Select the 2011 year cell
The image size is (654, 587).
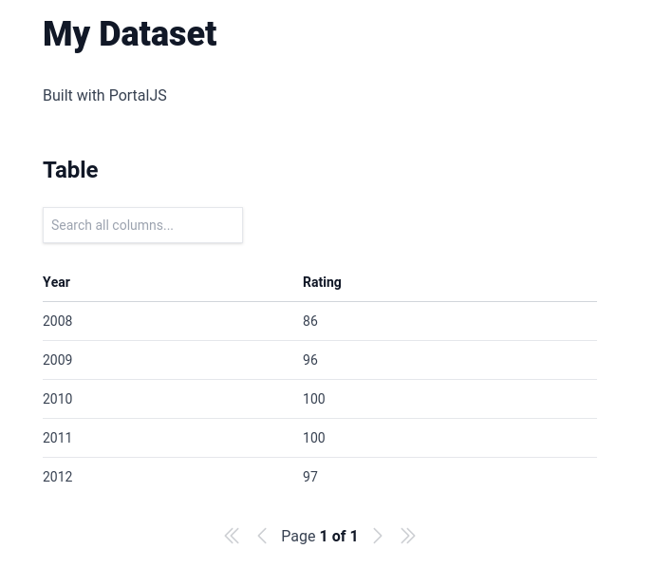point(58,438)
